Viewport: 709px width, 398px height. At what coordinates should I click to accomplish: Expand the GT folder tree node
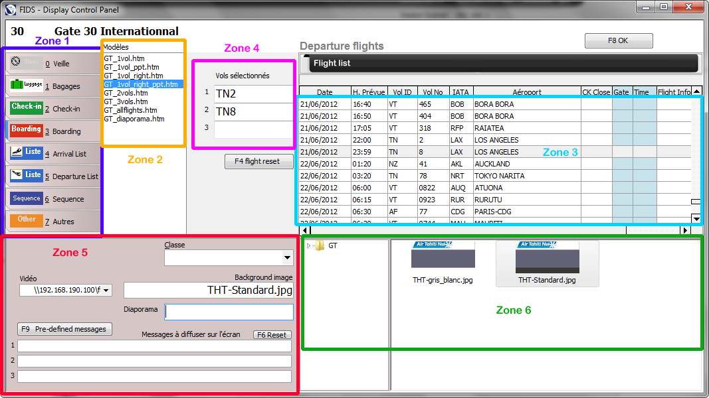click(x=309, y=246)
